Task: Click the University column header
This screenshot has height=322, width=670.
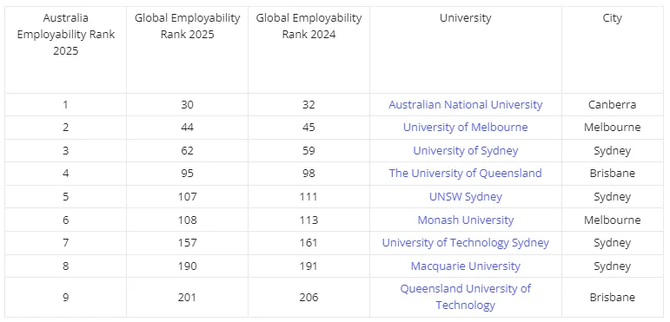Action: pyautogui.click(x=465, y=18)
